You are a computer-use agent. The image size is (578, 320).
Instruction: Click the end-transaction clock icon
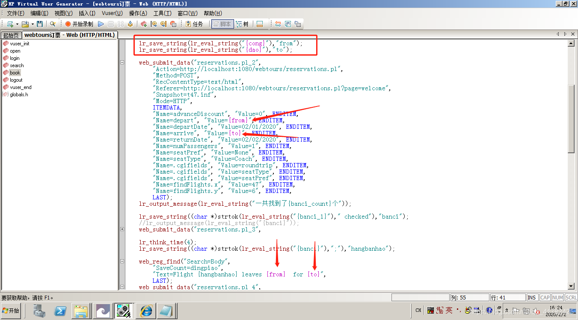(163, 24)
